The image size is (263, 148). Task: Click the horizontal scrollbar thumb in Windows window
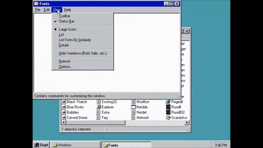point(96,123)
